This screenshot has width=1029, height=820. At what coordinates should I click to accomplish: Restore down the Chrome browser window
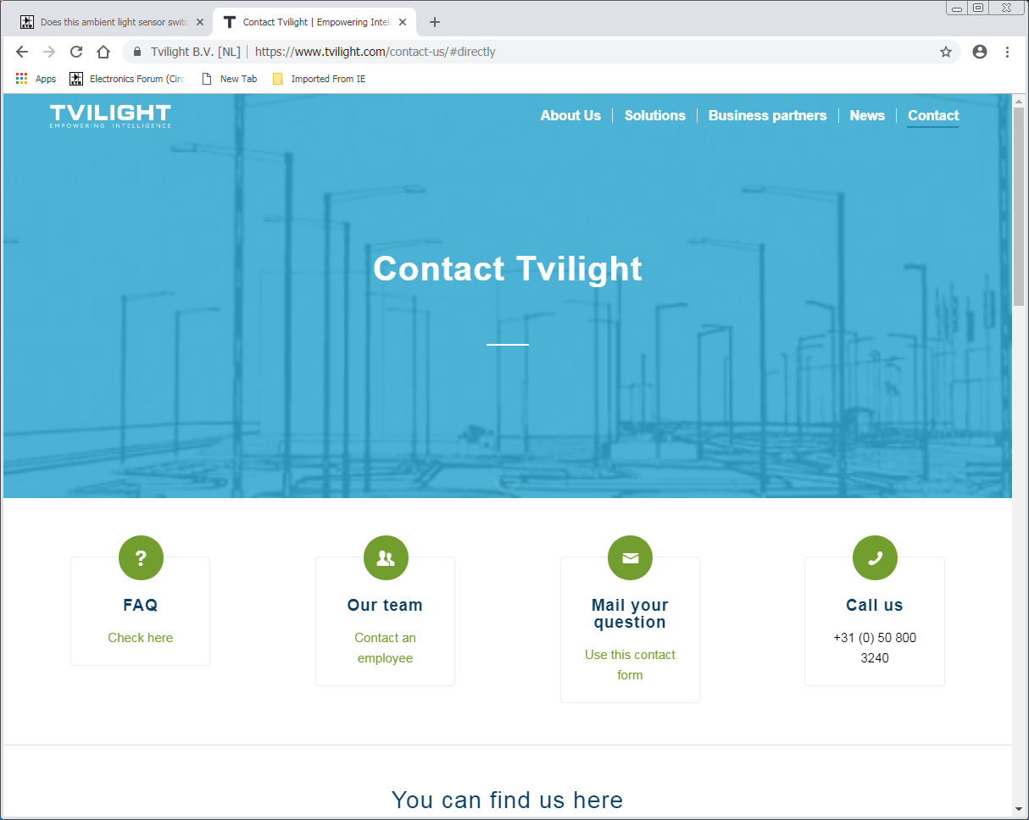coord(979,8)
